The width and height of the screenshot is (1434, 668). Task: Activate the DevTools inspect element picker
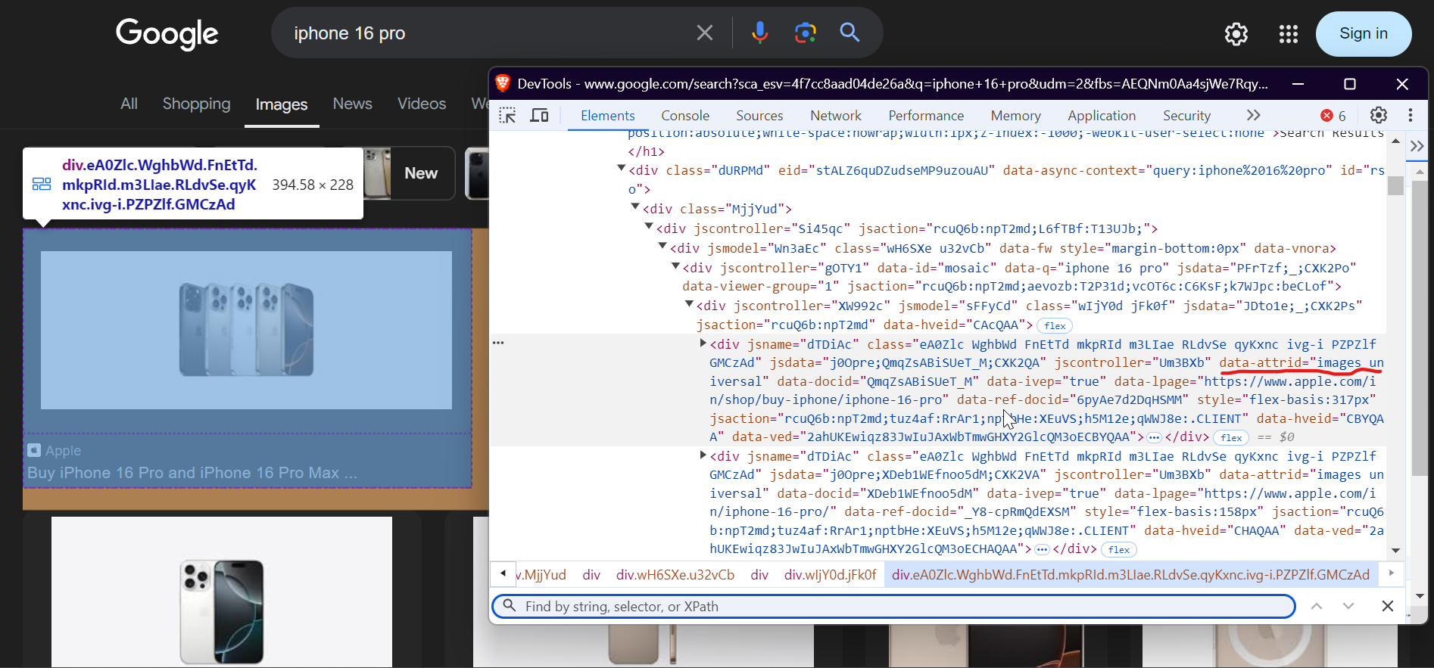click(x=507, y=115)
